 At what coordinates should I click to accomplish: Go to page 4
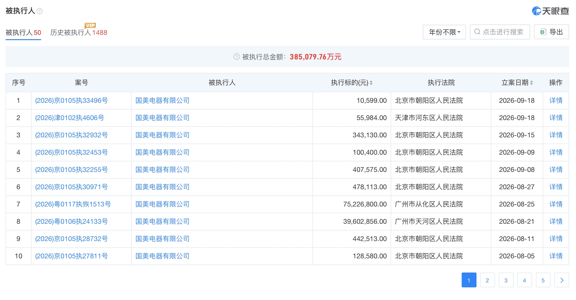pyautogui.click(x=525, y=280)
